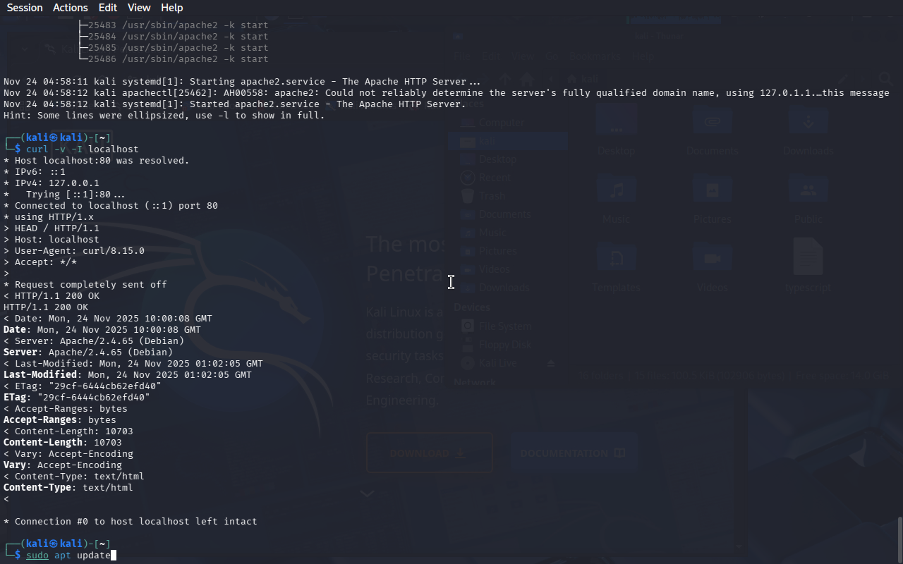Select the Templates folder icon
This screenshot has height=564, width=903.
point(616,258)
